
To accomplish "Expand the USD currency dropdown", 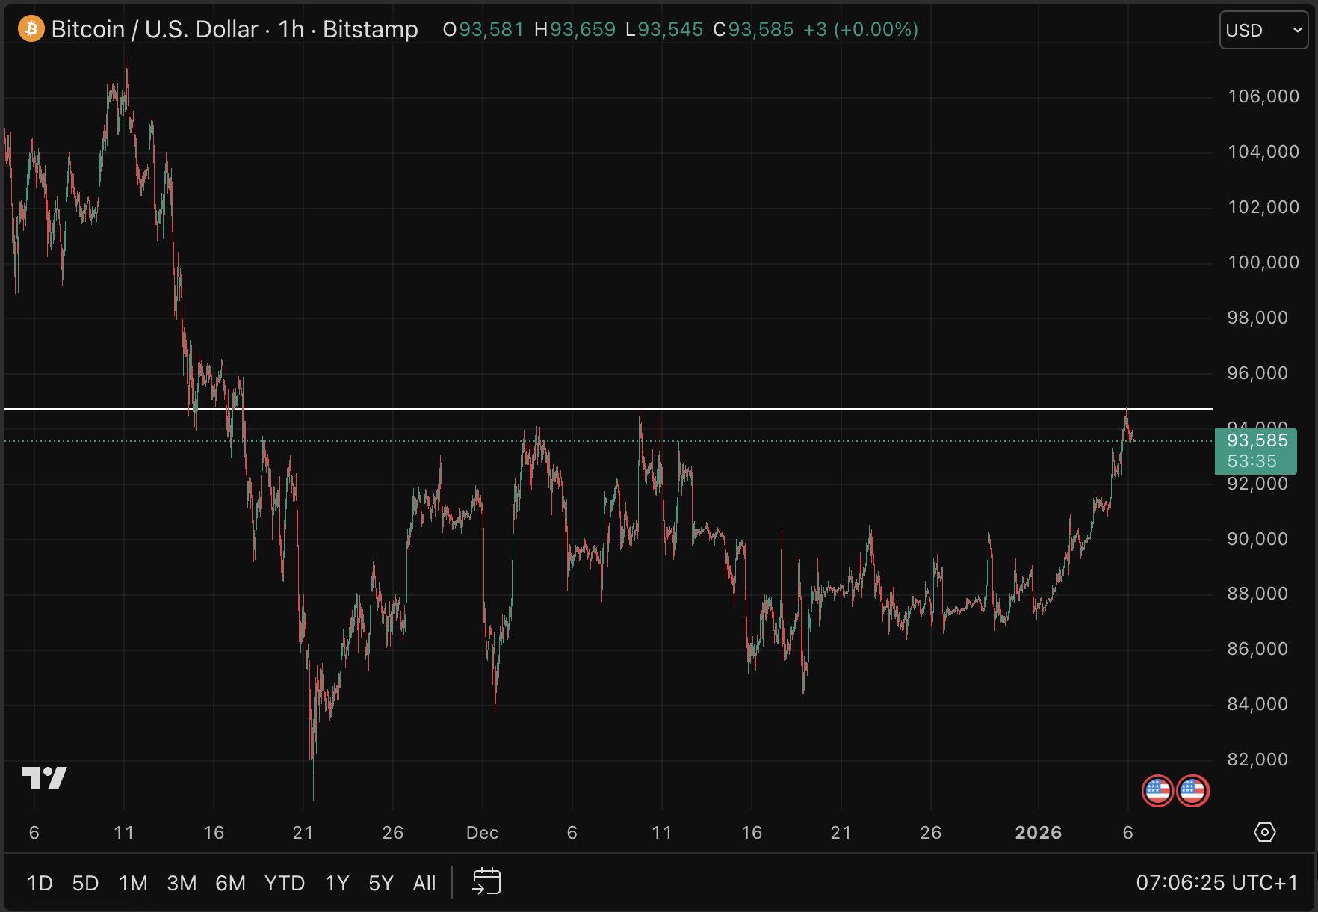I will [x=1263, y=31].
